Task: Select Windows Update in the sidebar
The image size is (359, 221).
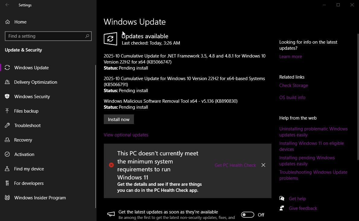Action: click(31, 68)
